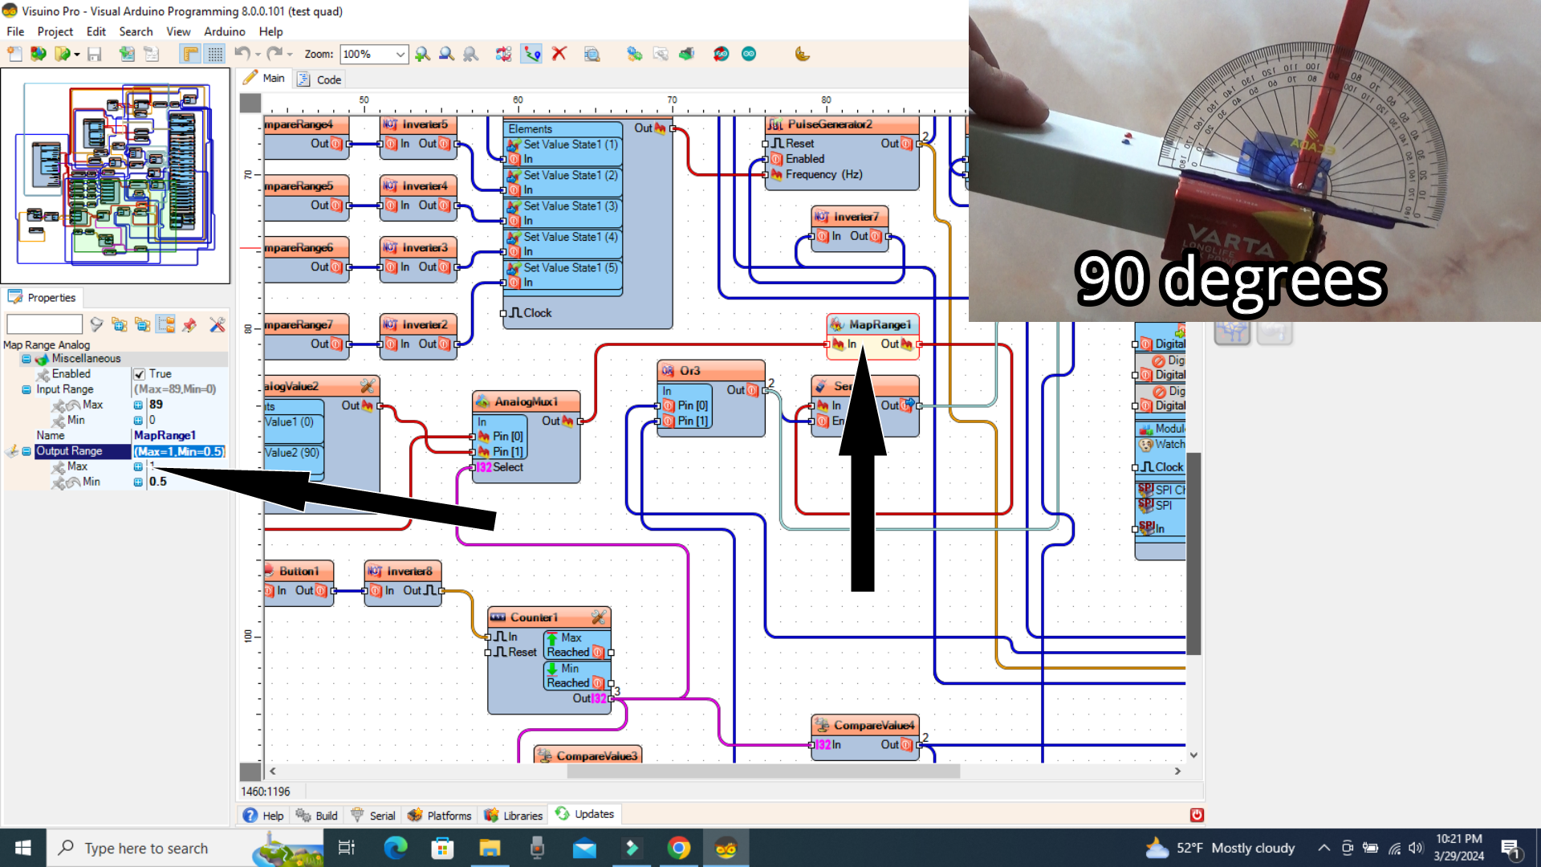Screen dimensions: 1541x867
Task: Open the Redo history dropdown arrow
Action: 290,55
